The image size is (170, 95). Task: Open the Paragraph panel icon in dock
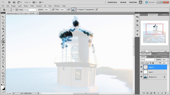coord(137,35)
